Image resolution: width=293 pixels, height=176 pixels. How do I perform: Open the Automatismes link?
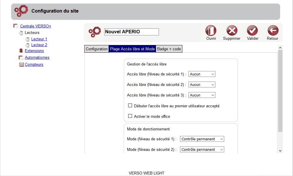pyautogui.click(x=37, y=58)
